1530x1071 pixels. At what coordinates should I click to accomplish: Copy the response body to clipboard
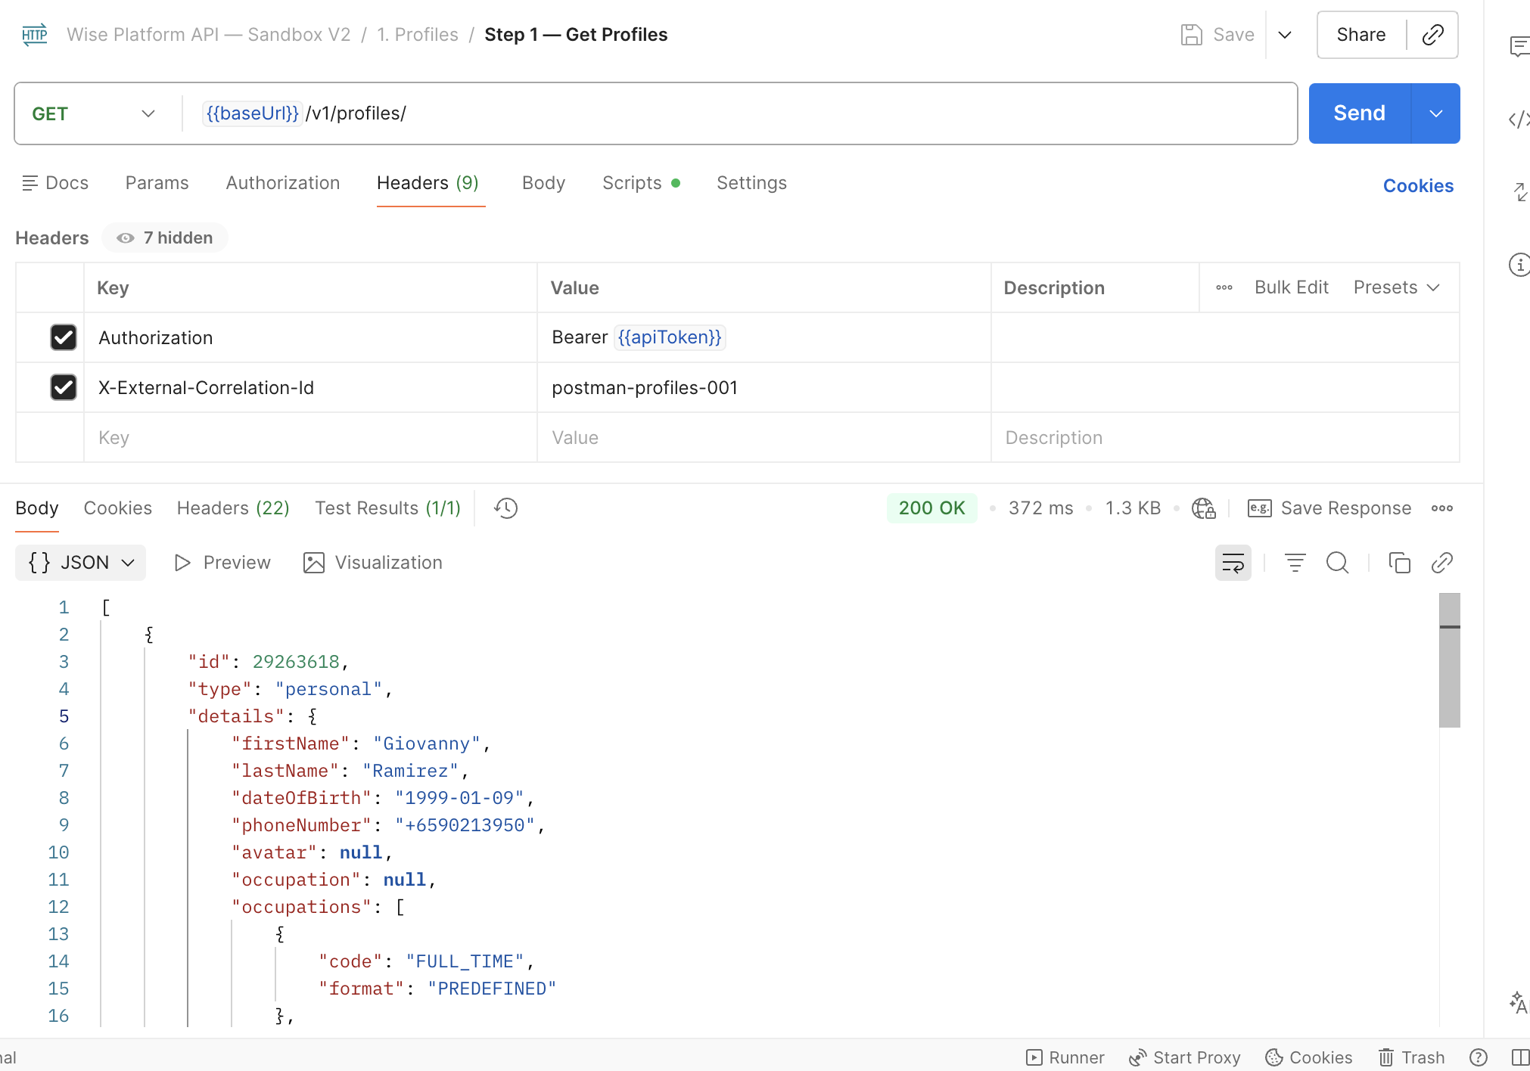pyautogui.click(x=1400, y=563)
